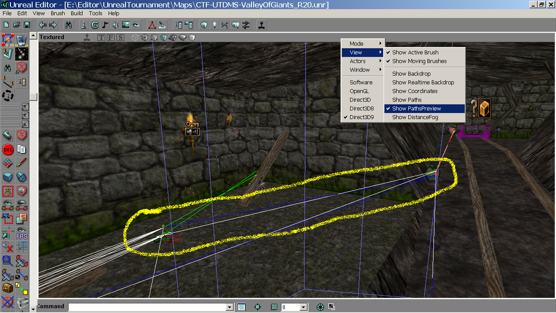556x313 pixels.
Task: Select Show Coordinates entry
Action: click(425, 91)
